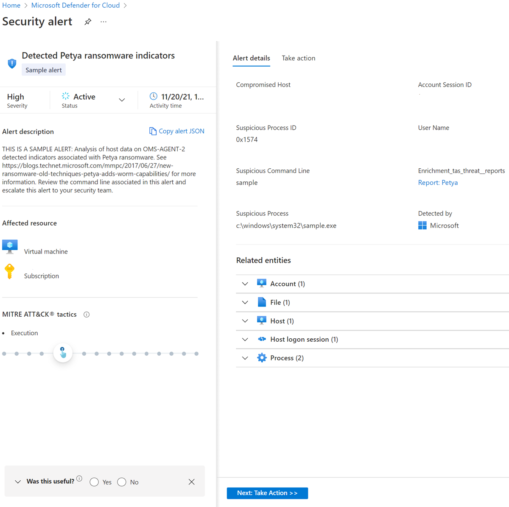Click the shield icon beside the alert title

pos(12,63)
